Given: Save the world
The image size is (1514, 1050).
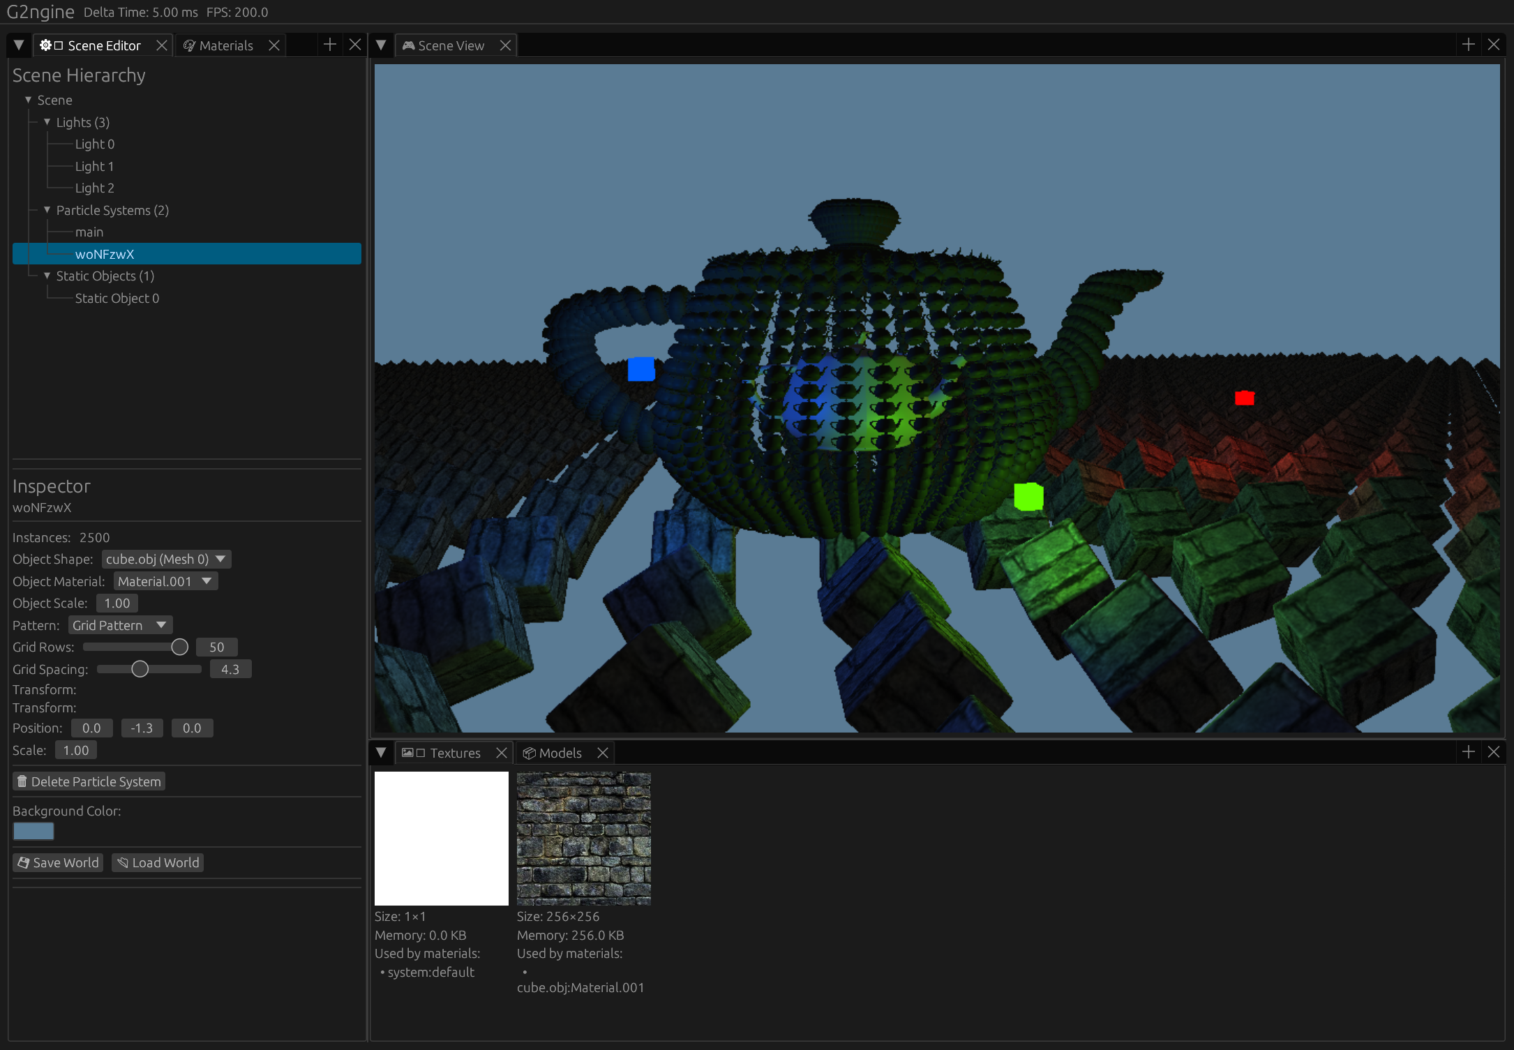Looking at the screenshot, I should [x=58, y=863].
